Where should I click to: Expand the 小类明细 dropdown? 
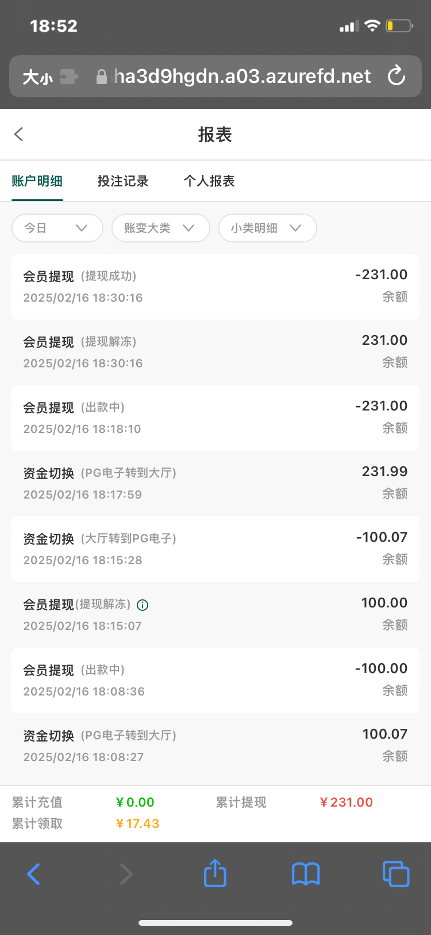pos(267,228)
